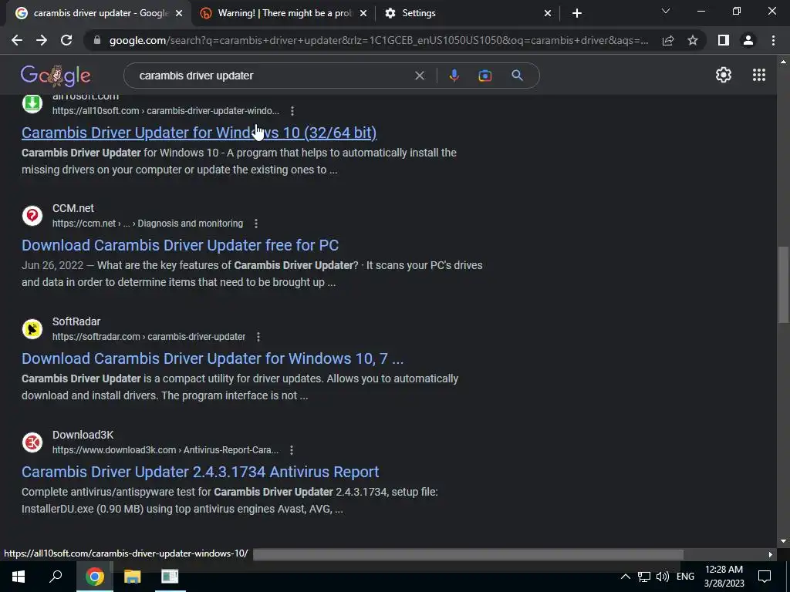Go to the Google homepage logo

[56, 76]
